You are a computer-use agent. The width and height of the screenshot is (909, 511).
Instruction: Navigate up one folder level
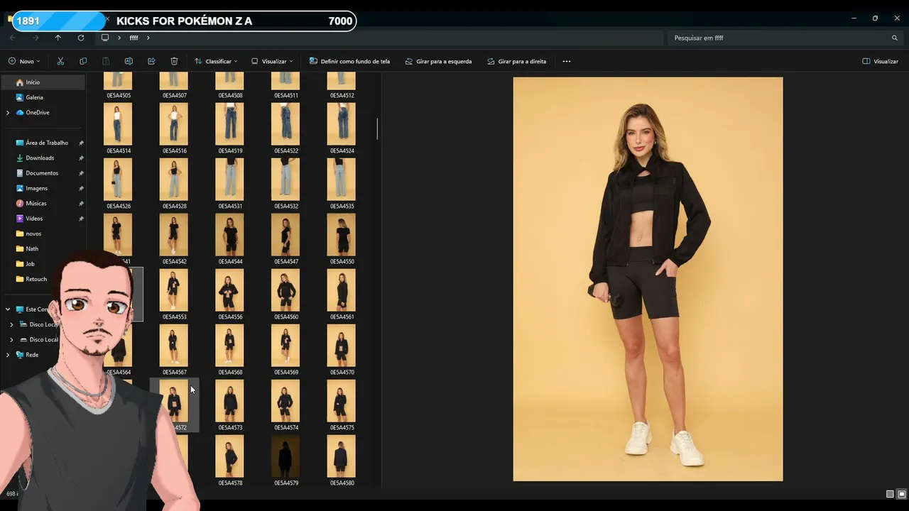58,38
